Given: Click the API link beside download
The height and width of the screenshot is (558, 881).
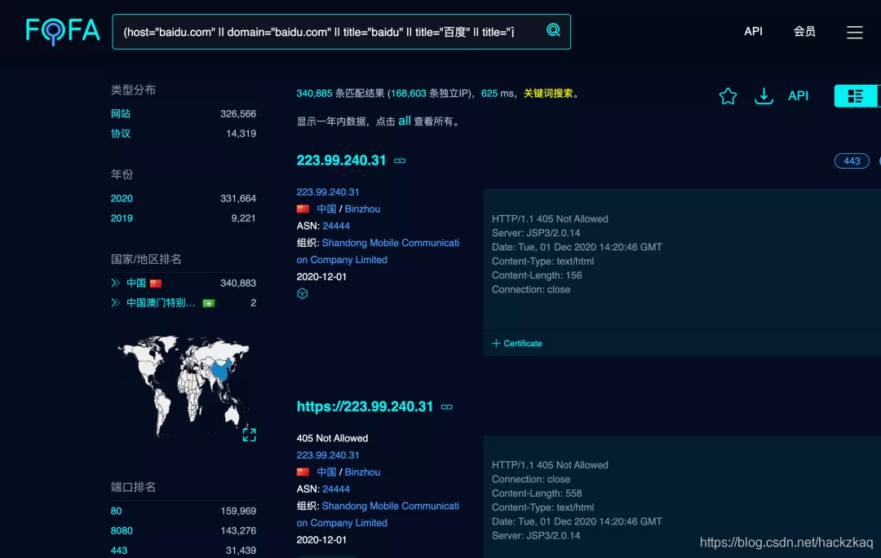Looking at the screenshot, I should pos(798,96).
